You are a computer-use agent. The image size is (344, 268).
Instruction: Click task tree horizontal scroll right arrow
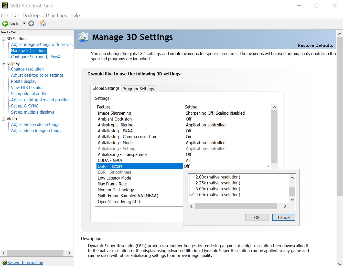(69, 253)
